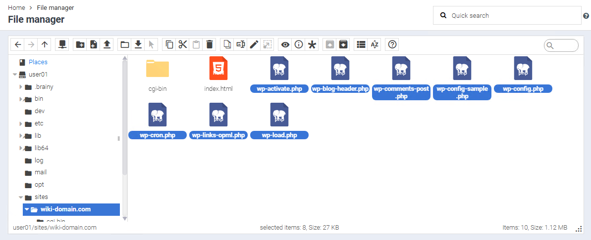The image size is (591, 240).
Task: Expand the bin folder arrow
Action: coord(21,99)
